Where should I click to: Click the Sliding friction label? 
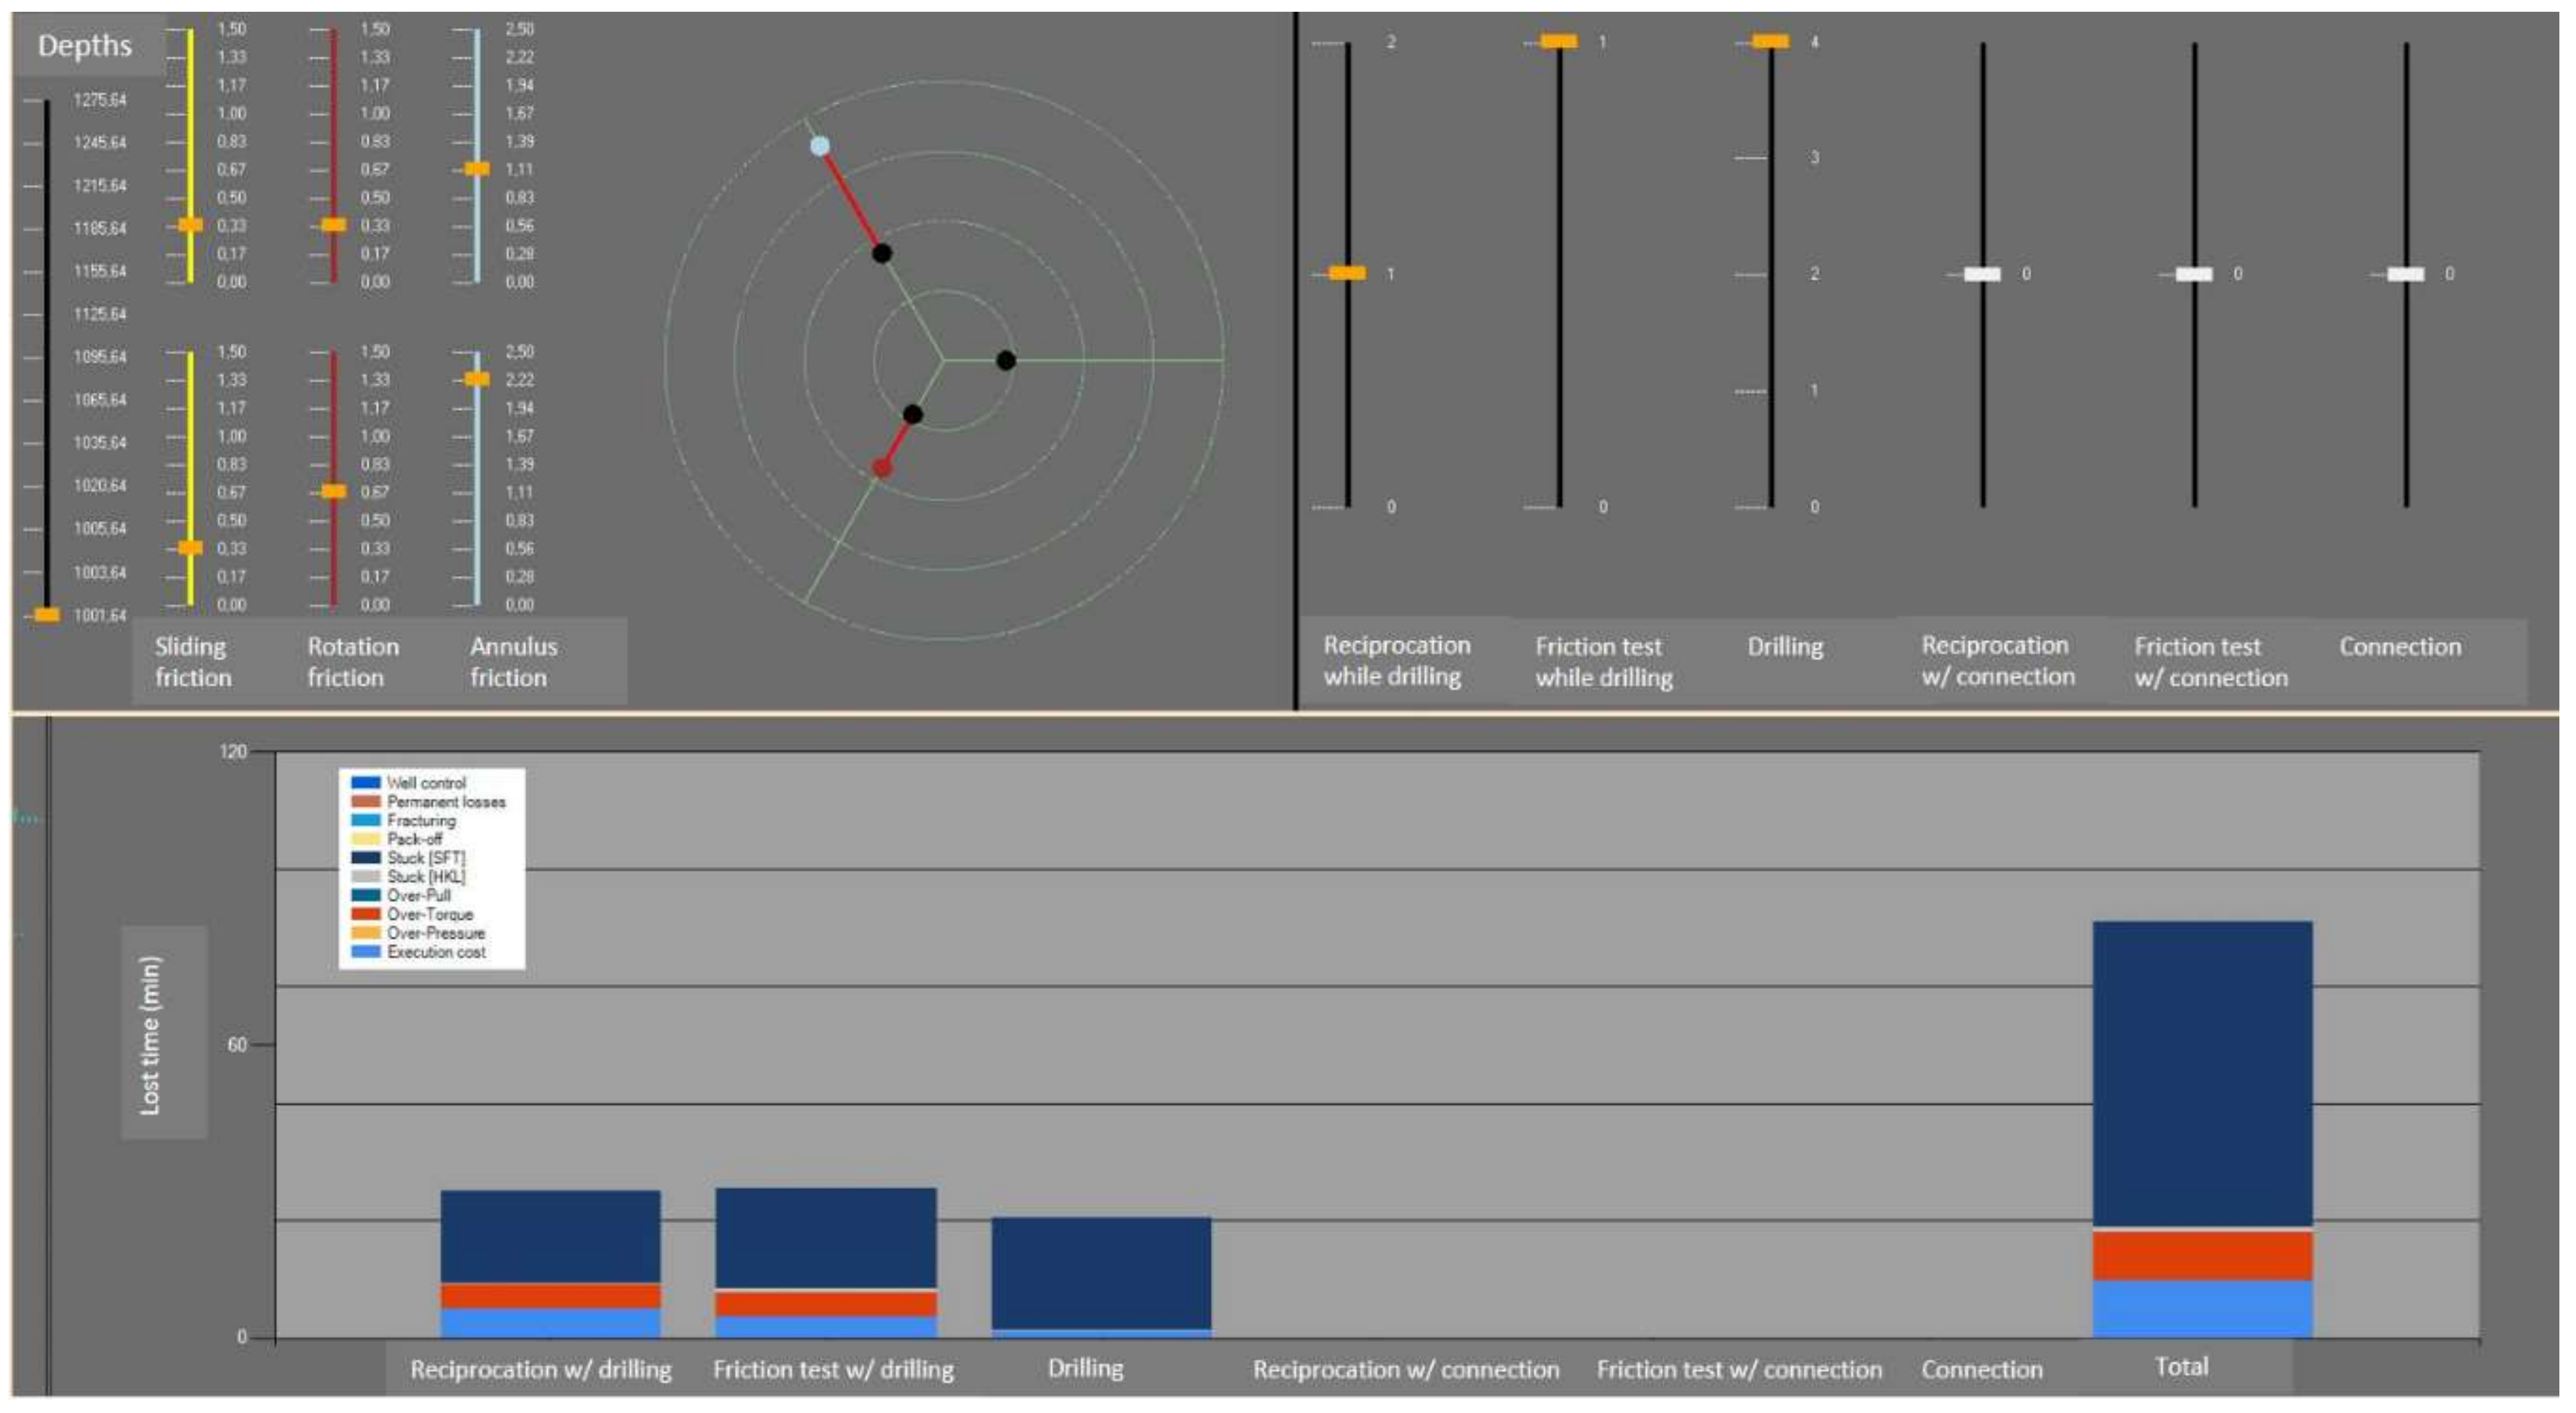(192, 661)
